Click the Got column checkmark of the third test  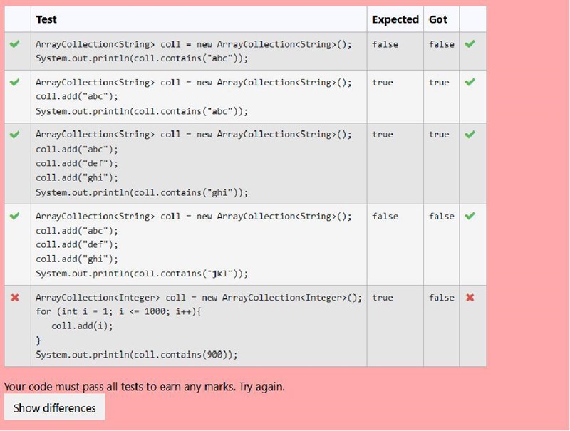click(x=470, y=135)
